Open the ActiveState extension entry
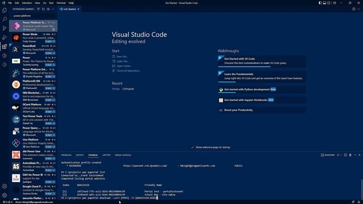Image resolution: width=363 pixels, height=204 pixels. tap(33, 166)
